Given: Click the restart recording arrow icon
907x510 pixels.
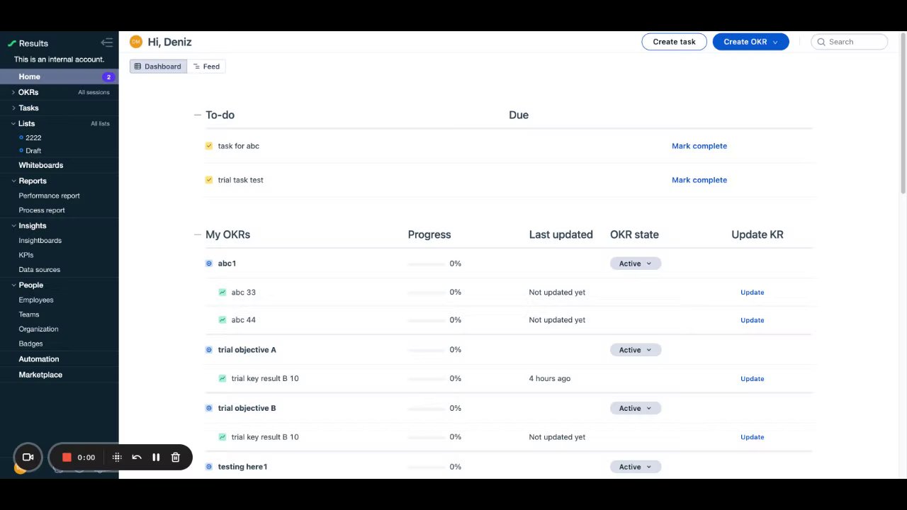Looking at the screenshot, I should click(137, 457).
